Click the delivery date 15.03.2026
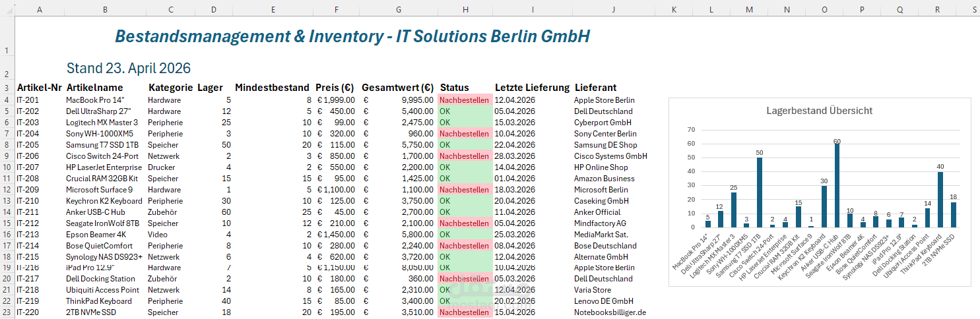 click(533, 123)
